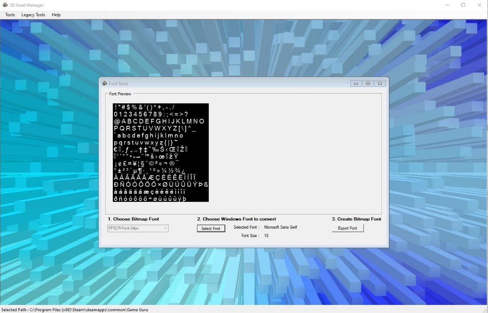
Task: Minimize the Font Tools window
Action: click(x=356, y=83)
